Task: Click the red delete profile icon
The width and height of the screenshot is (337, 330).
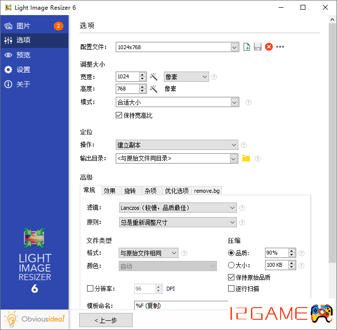Action: [269, 47]
